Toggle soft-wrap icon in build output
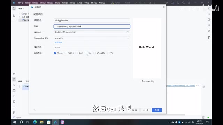The height and width of the screenshot is (125, 223). coord(203,86)
